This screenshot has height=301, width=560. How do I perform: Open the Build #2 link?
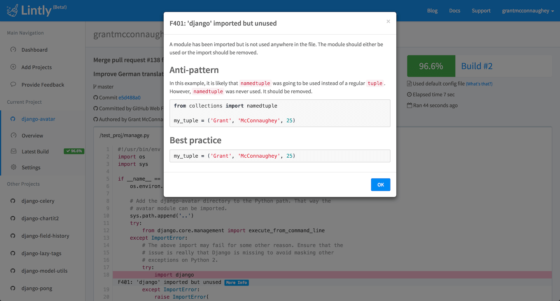tap(477, 66)
